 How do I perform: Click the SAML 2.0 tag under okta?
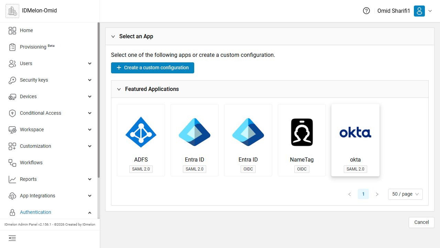tap(355, 169)
